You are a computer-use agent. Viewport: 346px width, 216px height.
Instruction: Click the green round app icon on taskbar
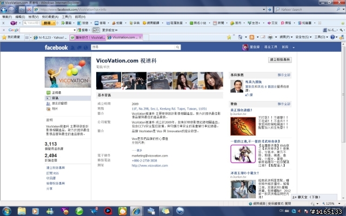click(x=79, y=211)
